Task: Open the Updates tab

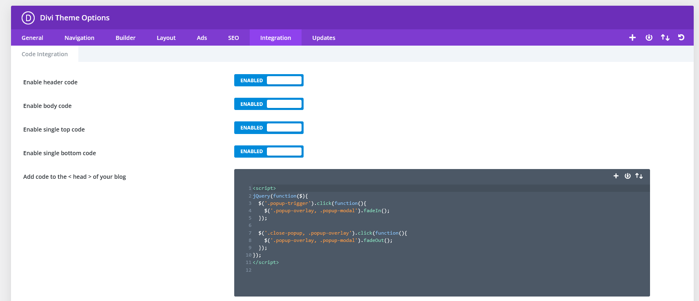Action: click(x=324, y=38)
